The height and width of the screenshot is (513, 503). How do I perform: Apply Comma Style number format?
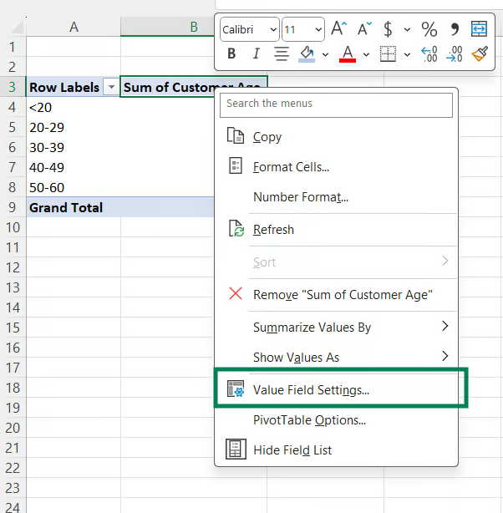pyautogui.click(x=455, y=29)
